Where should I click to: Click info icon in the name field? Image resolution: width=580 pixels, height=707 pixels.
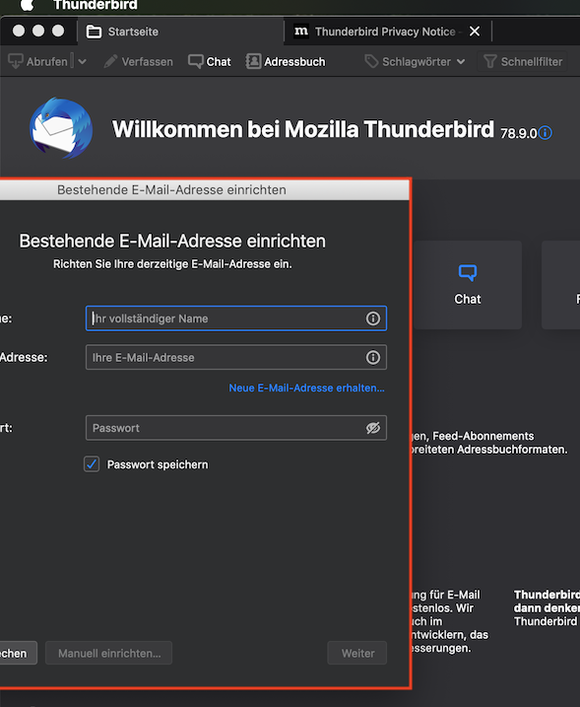click(372, 318)
